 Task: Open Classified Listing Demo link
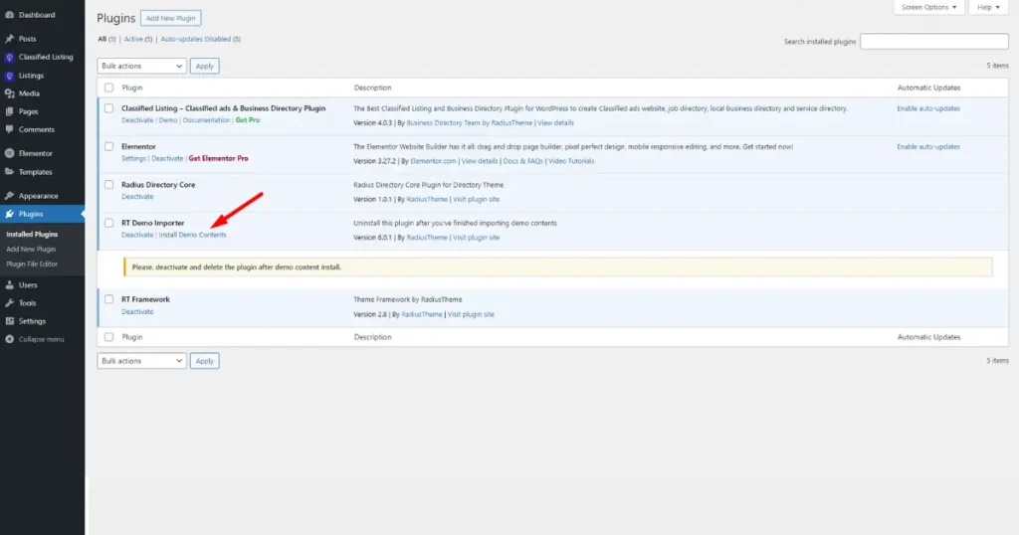point(167,120)
